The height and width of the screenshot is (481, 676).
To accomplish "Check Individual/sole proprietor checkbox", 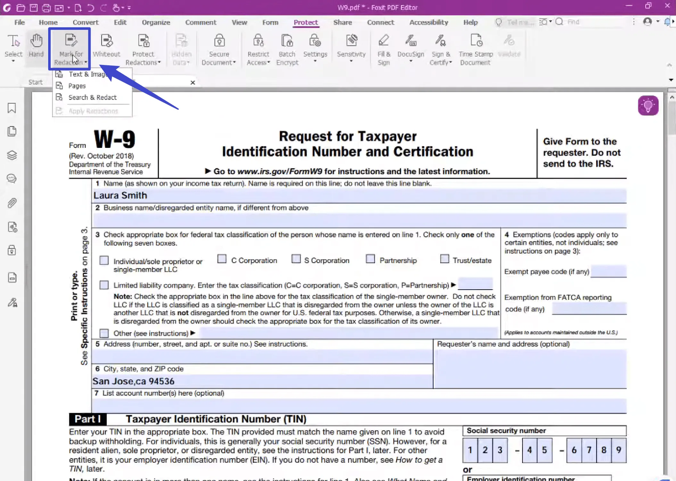I will [x=104, y=259].
